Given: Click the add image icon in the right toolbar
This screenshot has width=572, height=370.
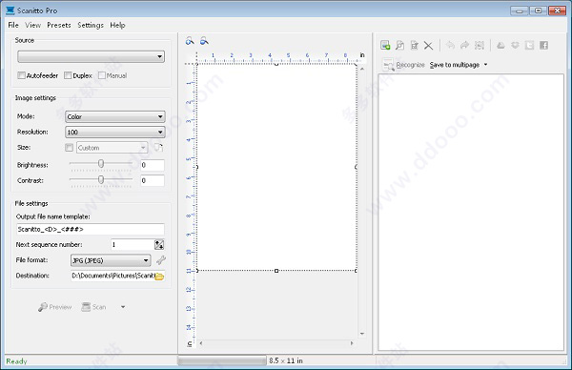Looking at the screenshot, I should coord(385,45).
